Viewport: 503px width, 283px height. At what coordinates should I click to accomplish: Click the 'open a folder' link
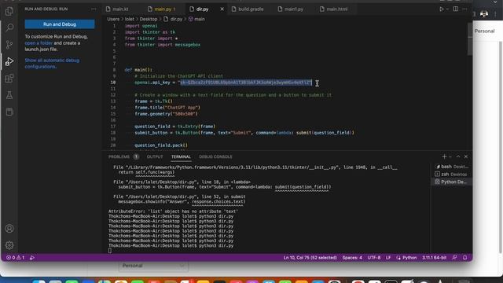pyautogui.click(x=39, y=43)
